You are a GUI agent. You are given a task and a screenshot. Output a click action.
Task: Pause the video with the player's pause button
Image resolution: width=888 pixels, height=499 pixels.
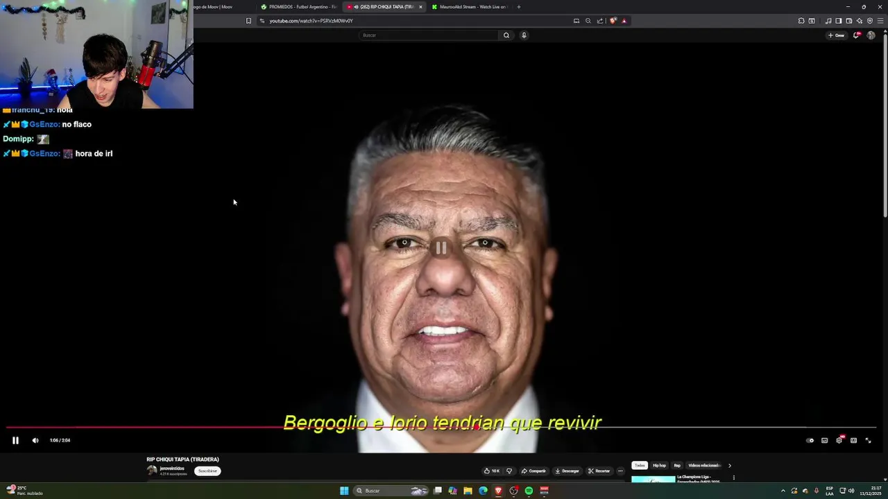15,440
